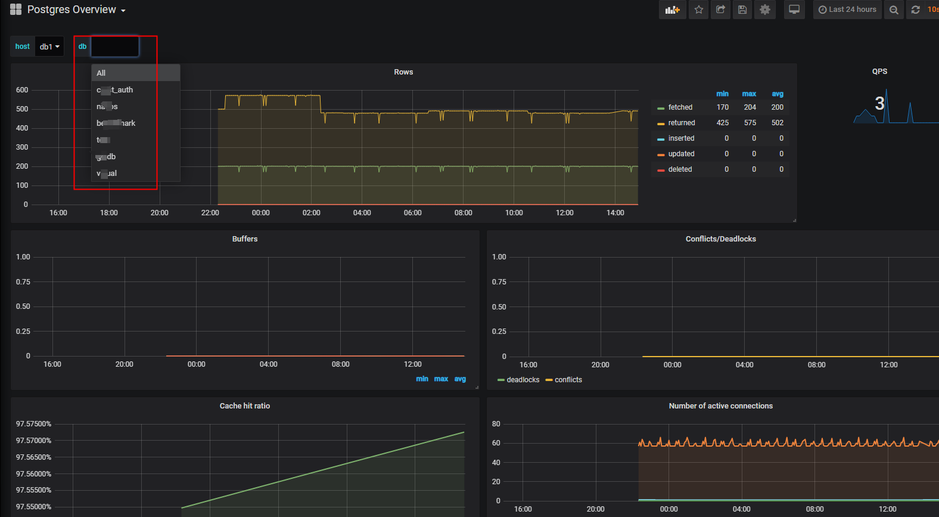Toggle the inserted series in legend
The width and height of the screenshot is (939, 517).
[681, 138]
